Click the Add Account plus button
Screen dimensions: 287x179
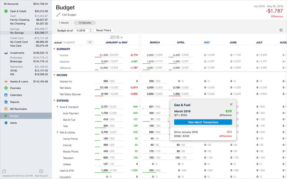41,171
